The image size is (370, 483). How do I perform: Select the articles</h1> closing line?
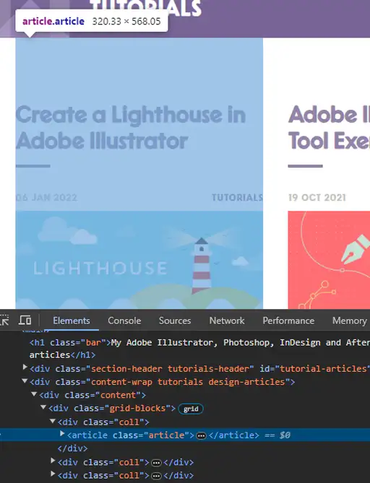(x=62, y=355)
